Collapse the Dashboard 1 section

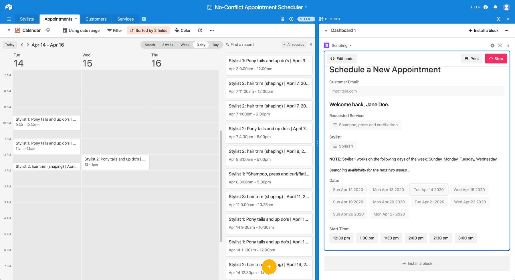[x=326, y=31]
